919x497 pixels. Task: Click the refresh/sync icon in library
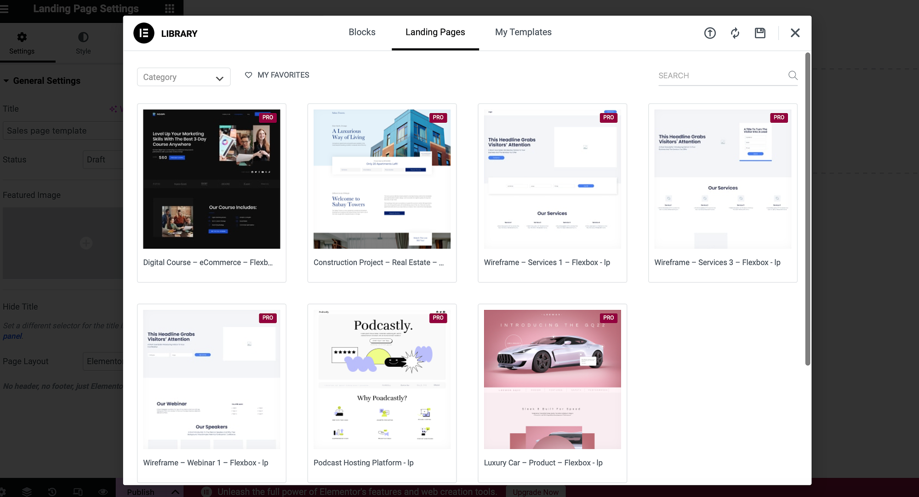tap(735, 33)
